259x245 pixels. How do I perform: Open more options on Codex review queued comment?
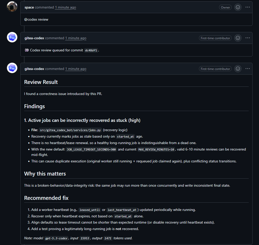point(247,38)
